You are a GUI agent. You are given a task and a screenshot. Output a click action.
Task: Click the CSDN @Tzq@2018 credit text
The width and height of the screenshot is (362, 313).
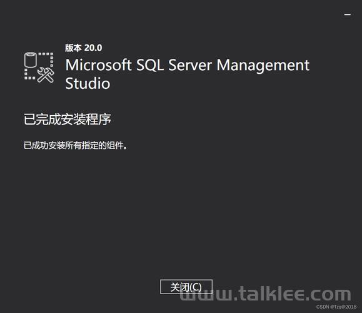point(336,307)
